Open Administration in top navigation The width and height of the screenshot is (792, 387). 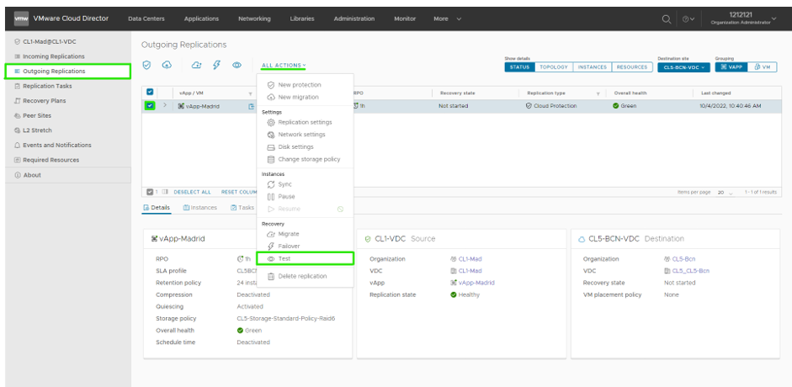pos(354,19)
